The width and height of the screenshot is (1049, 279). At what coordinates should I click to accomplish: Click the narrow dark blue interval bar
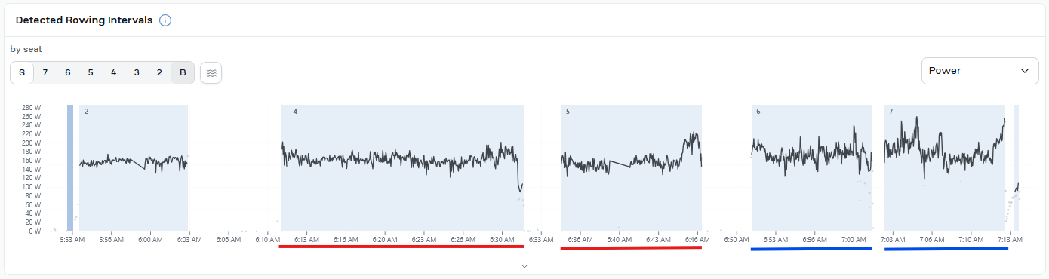(x=70, y=167)
